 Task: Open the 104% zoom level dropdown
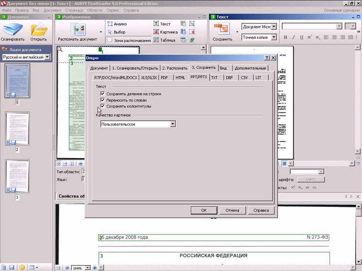87,268
